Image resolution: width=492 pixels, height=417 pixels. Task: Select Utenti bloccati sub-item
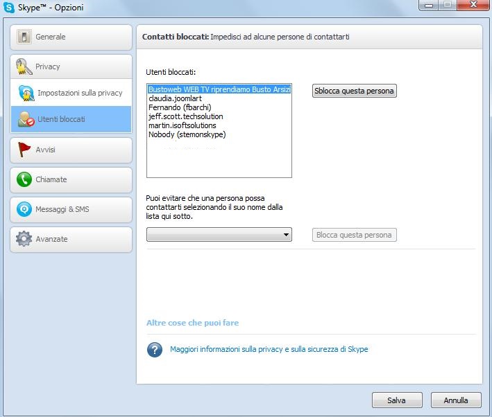tap(71, 119)
